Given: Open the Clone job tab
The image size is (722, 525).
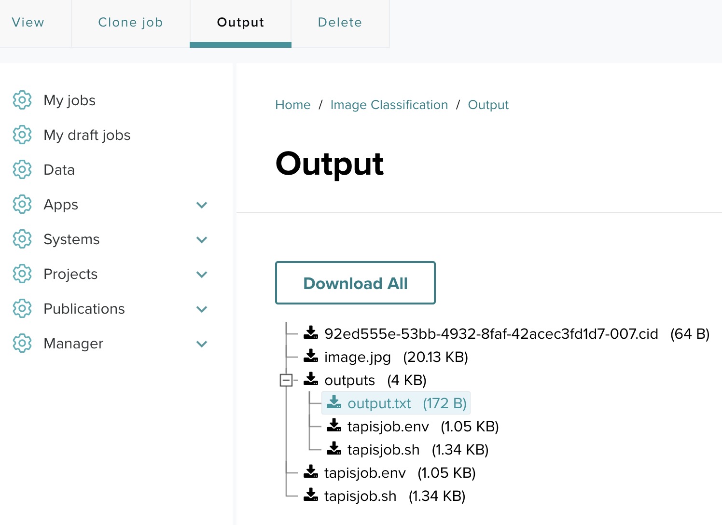Looking at the screenshot, I should [130, 22].
